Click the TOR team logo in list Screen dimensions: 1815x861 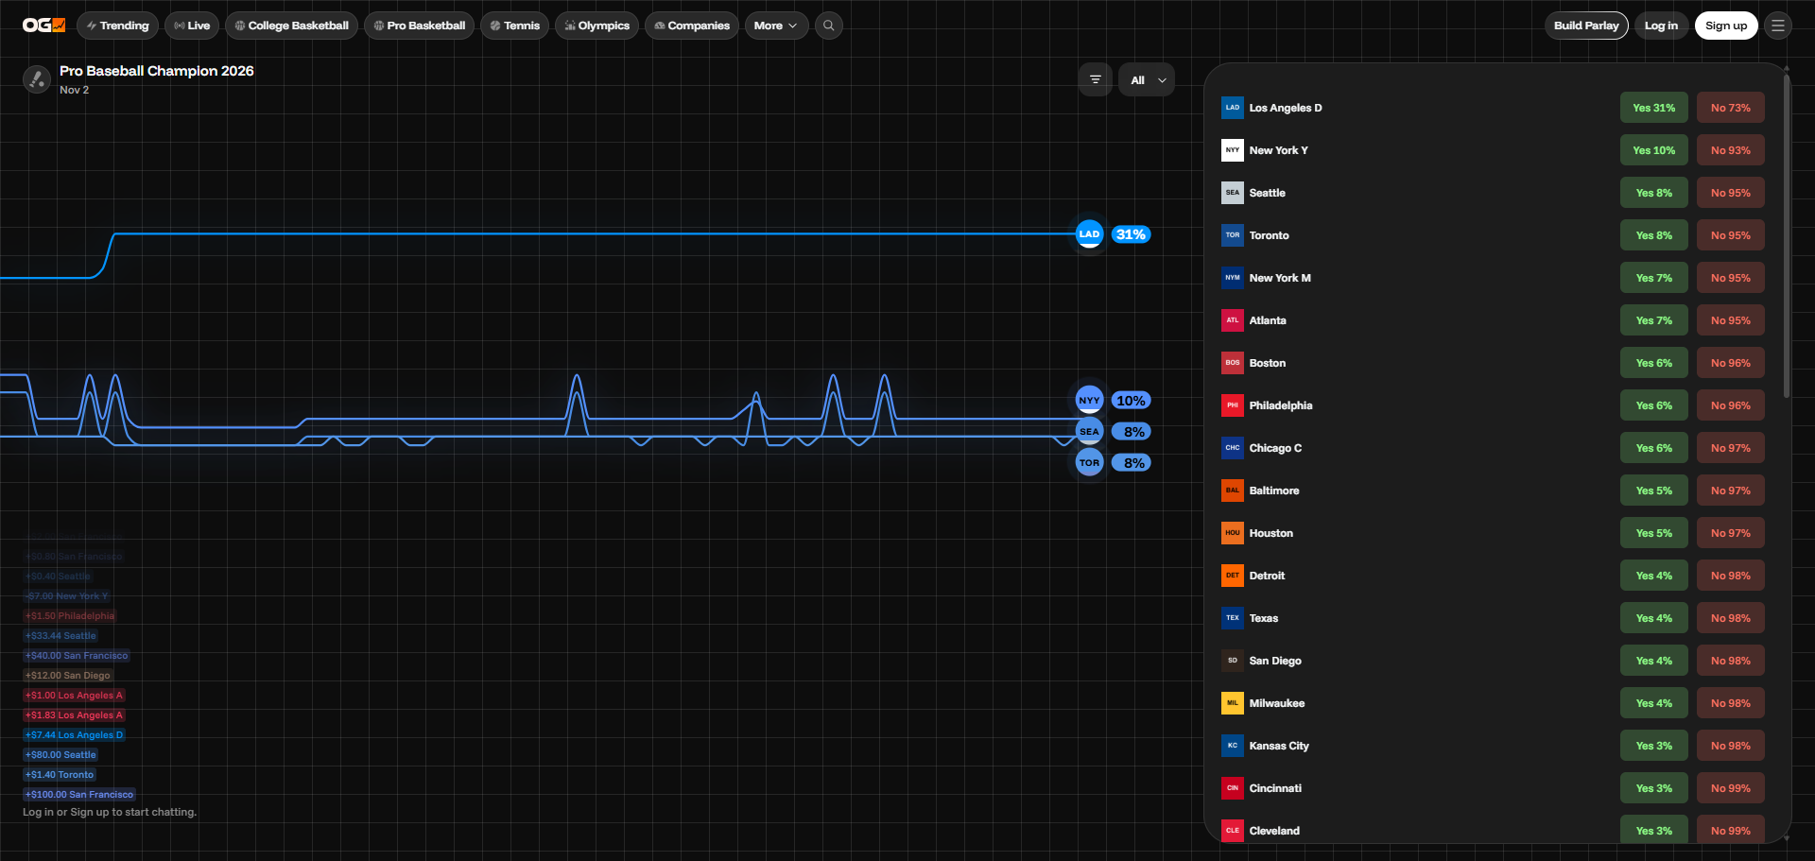point(1233,235)
